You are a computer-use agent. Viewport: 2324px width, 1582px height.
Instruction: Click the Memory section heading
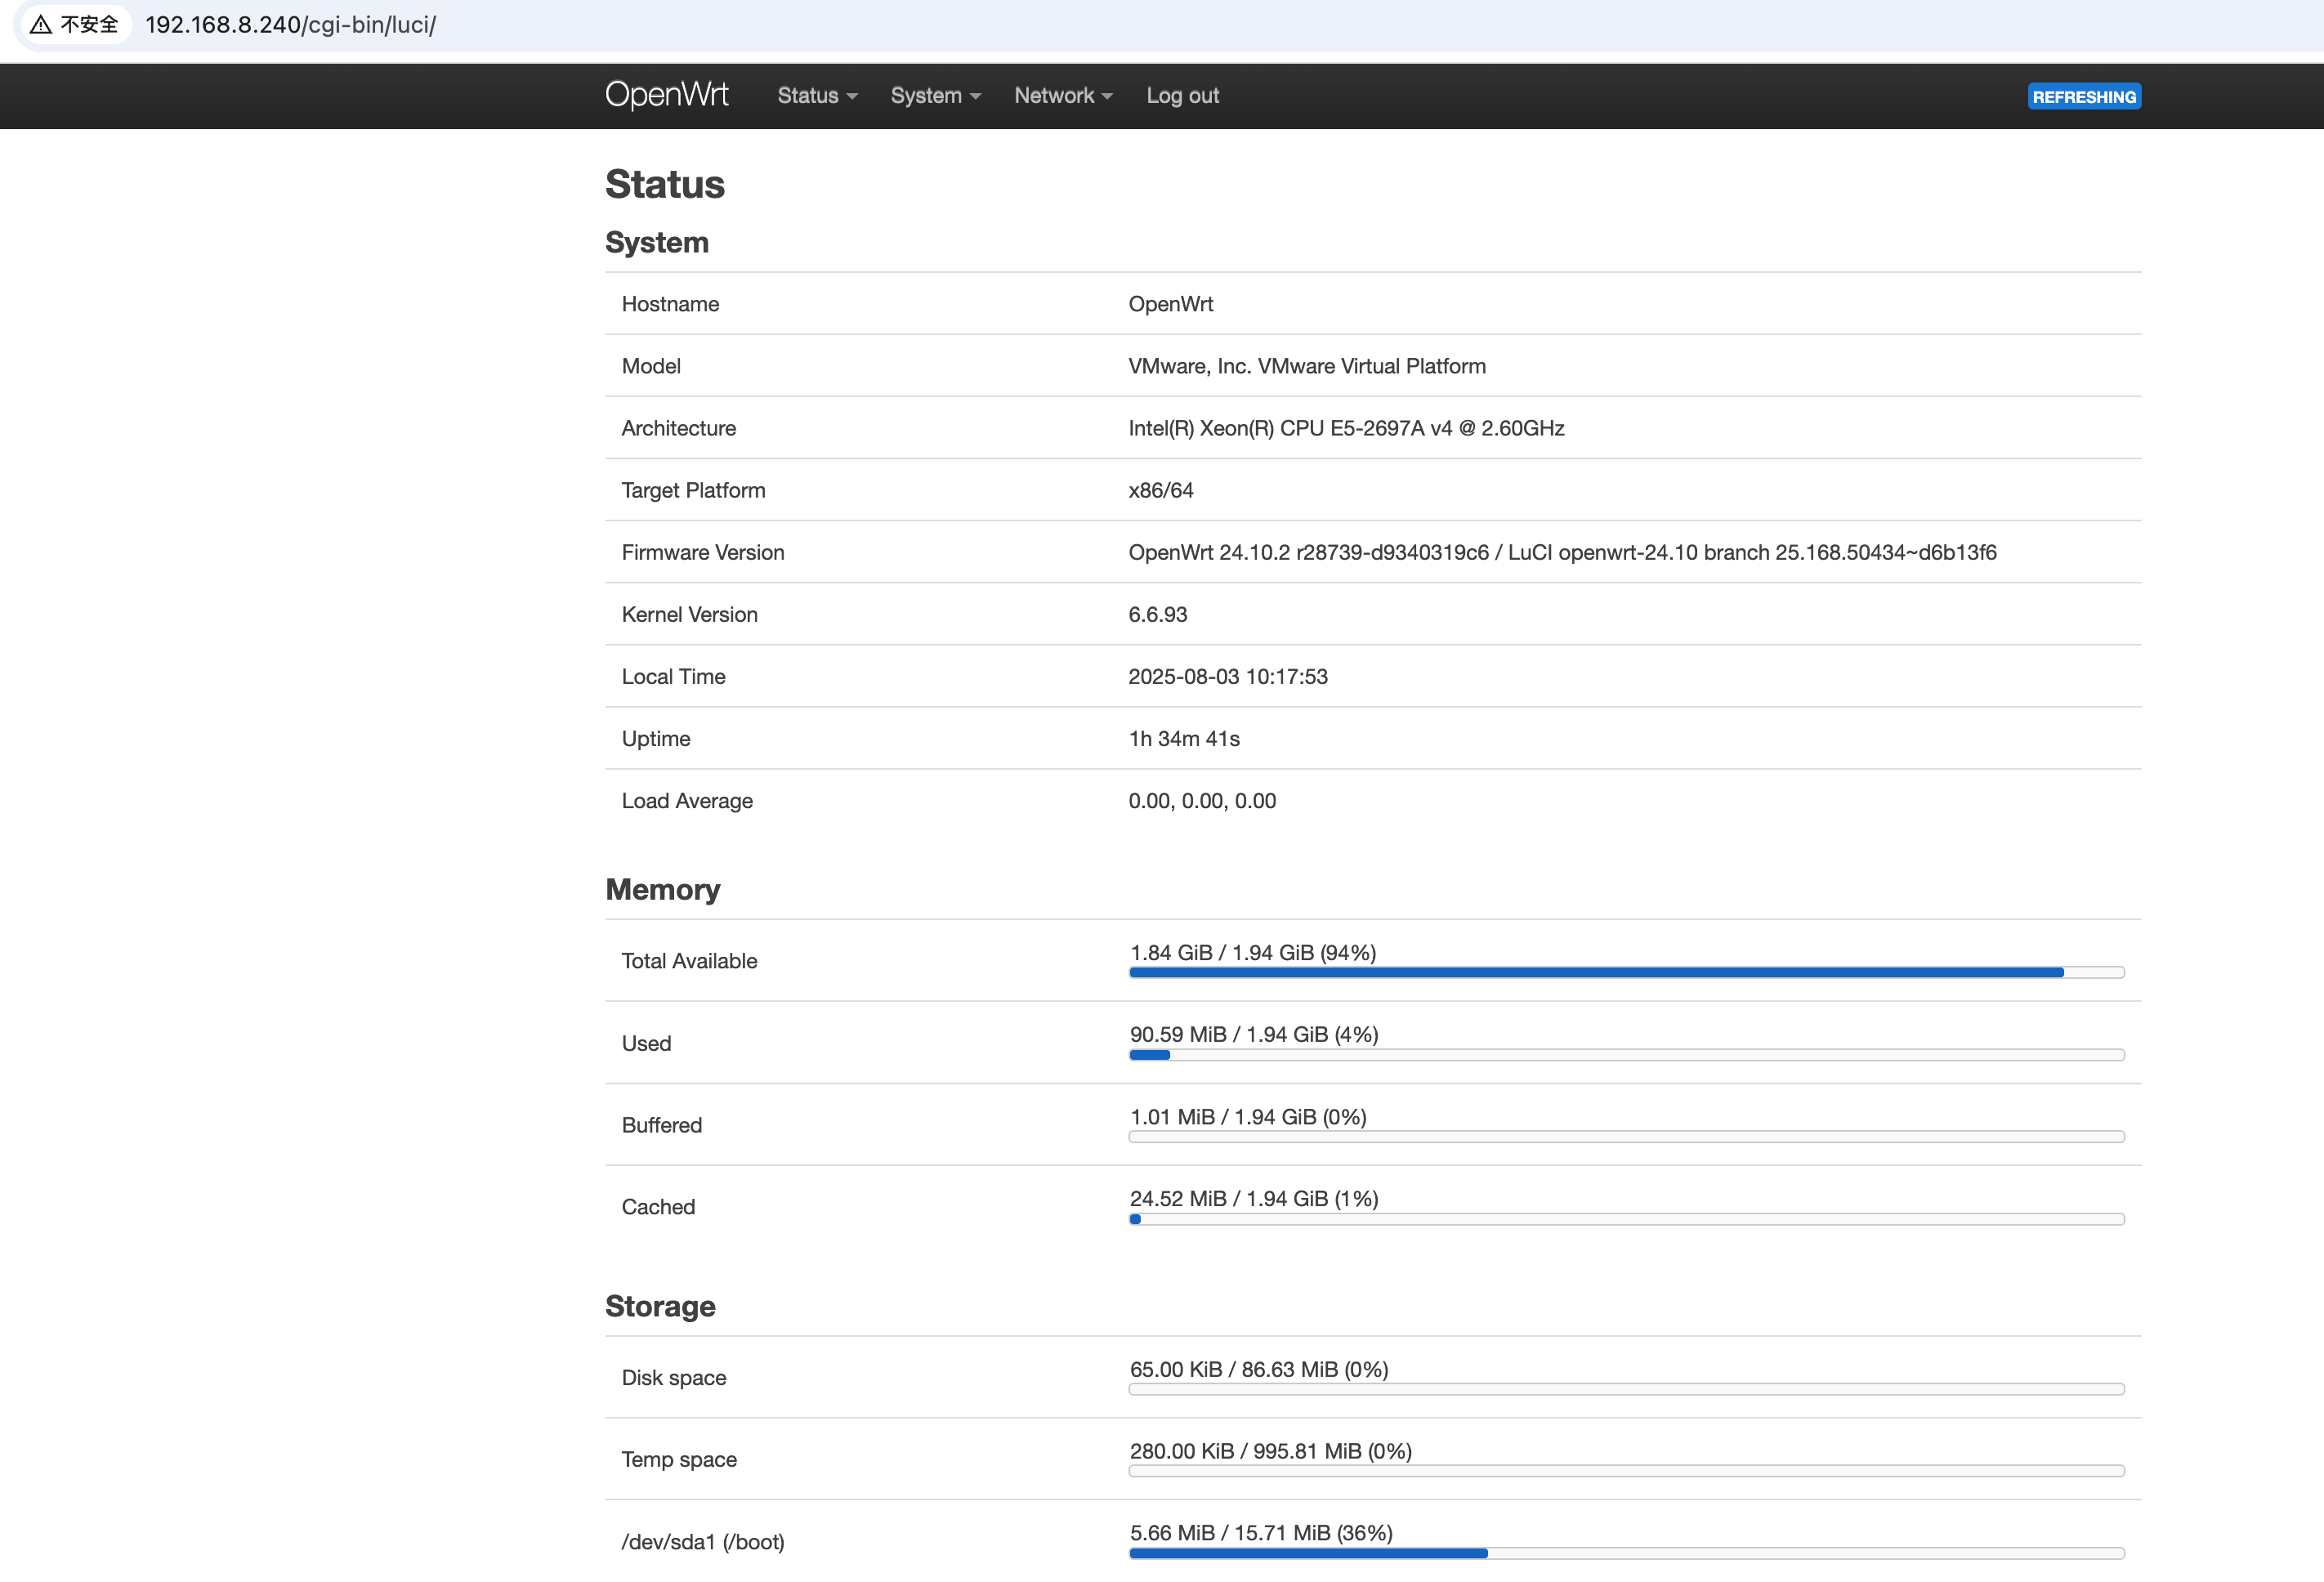pos(663,889)
